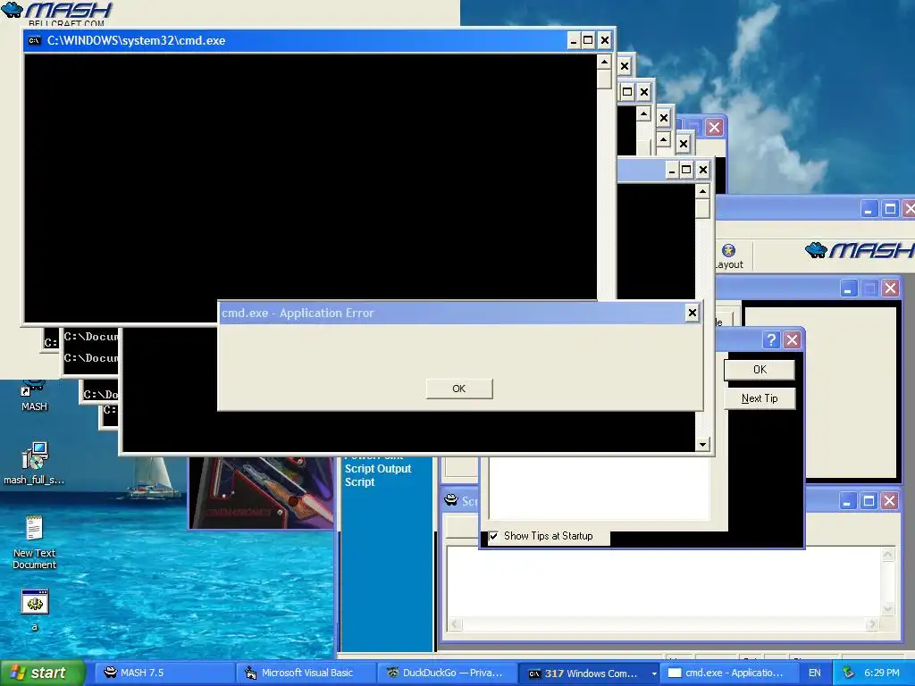
Task: Maximize the main MASH window with Layout toolbar
Action: 890,209
